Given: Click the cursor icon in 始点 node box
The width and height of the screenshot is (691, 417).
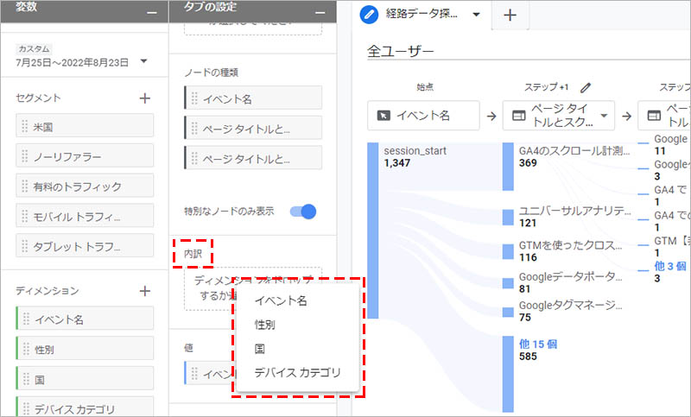Looking at the screenshot, I should [x=383, y=115].
